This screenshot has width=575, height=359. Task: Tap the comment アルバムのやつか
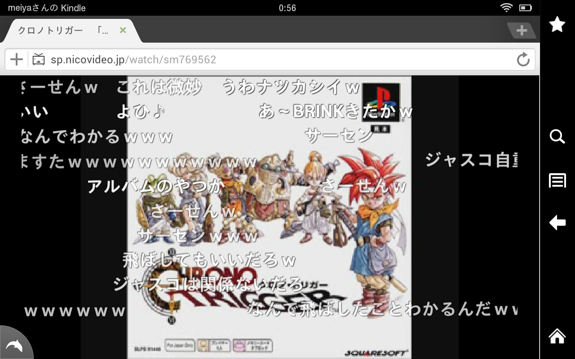click(156, 186)
